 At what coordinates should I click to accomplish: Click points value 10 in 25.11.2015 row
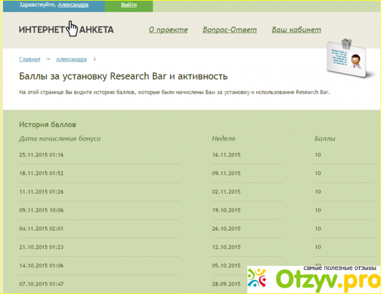click(x=318, y=155)
